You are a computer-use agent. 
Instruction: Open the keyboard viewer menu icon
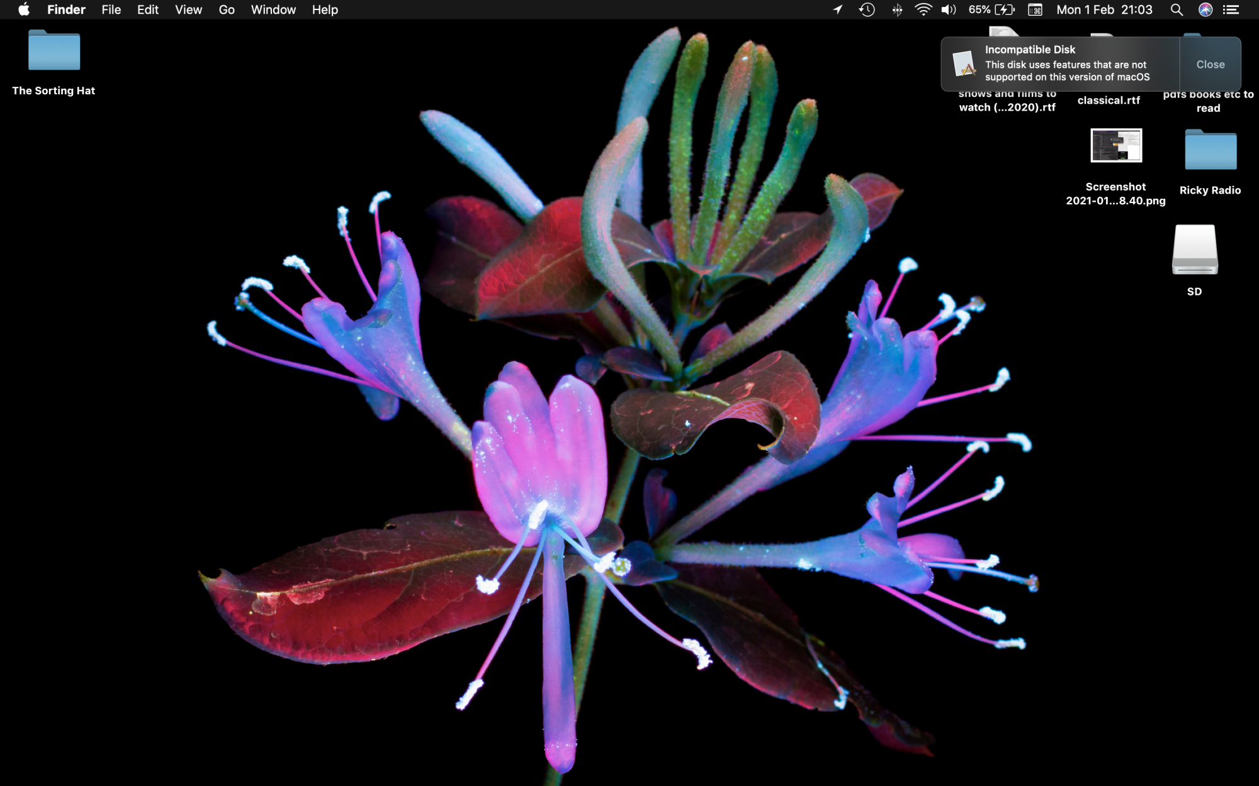(x=1035, y=9)
